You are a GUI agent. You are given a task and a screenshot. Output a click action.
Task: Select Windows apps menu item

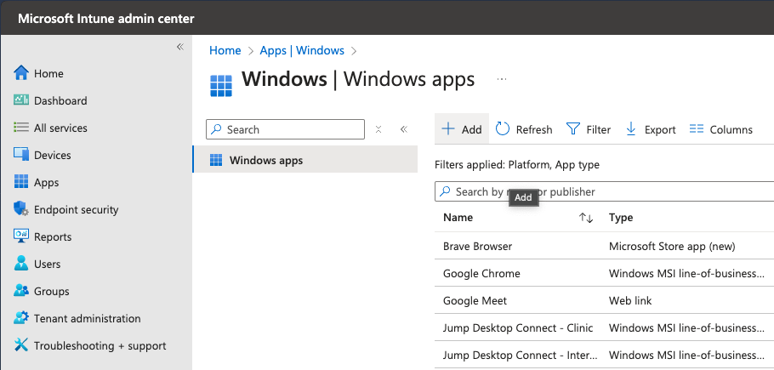305,160
